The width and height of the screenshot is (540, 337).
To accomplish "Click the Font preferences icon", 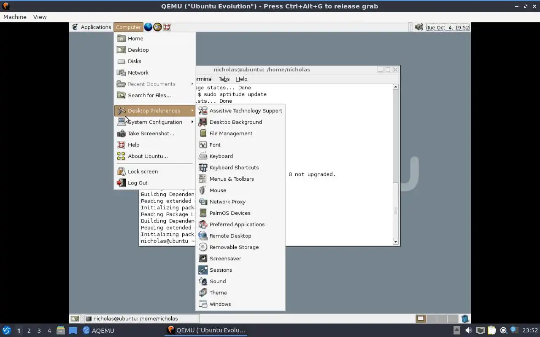I will point(203,145).
